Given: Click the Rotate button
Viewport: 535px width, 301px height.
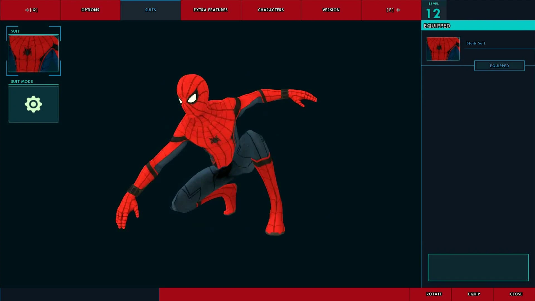Looking at the screenshot, I should coord(434,294).
